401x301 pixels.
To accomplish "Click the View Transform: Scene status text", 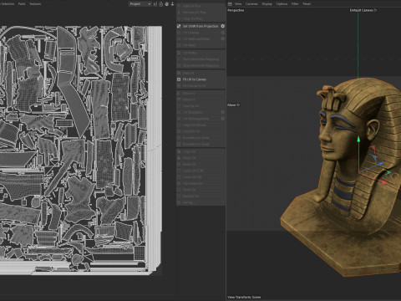I will tap(244, 297).
